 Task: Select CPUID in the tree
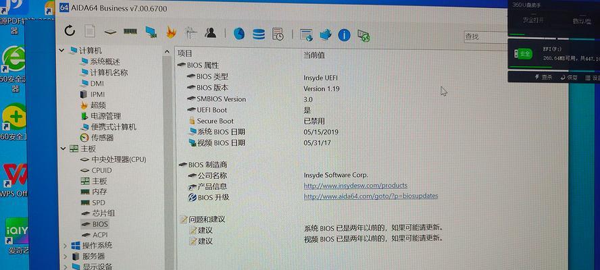97,170
